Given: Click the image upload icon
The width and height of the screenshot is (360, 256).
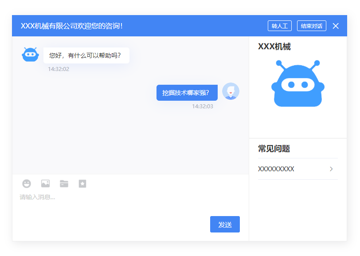Looking at the screenshot, I should tap(45, 184).
